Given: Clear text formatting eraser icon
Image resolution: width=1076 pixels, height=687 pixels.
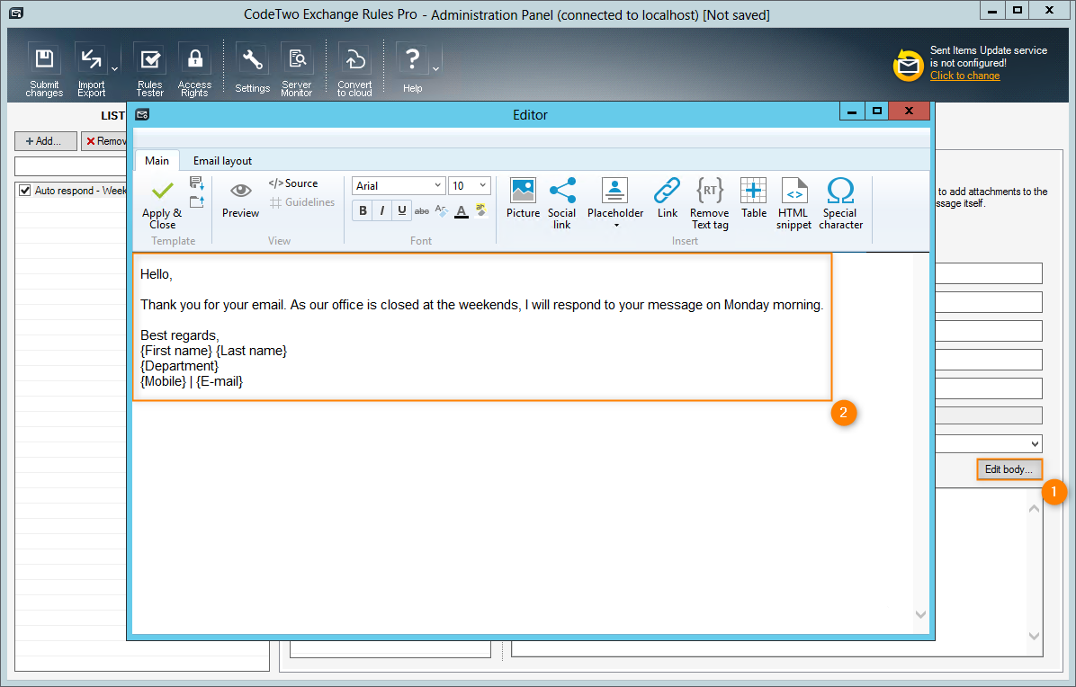Looking at the screenshot, I should (441, 211).
